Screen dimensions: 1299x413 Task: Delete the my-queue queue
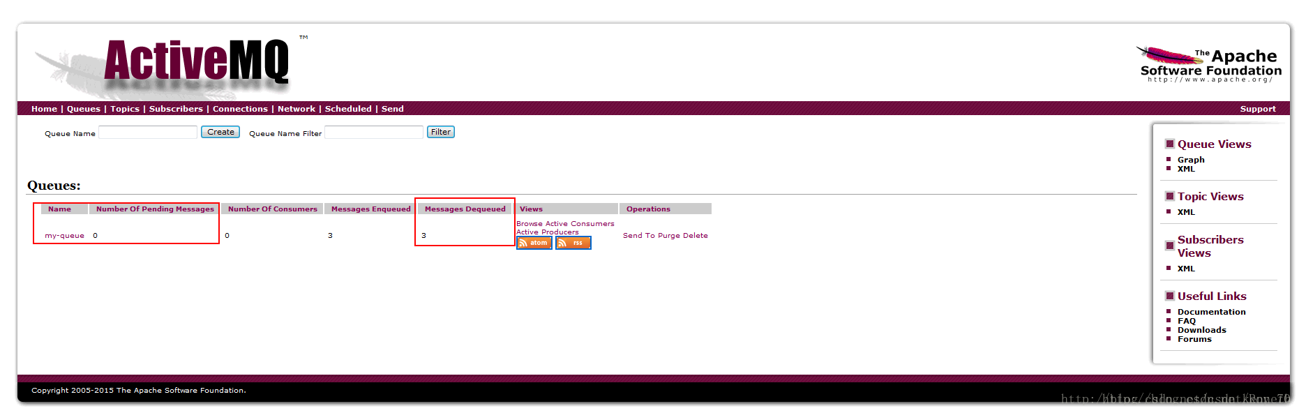coord(695,236)
